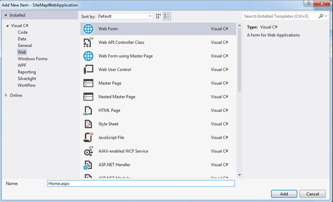
Task: Click the ASP.NET Handler icon
Action: click(88, 165)
